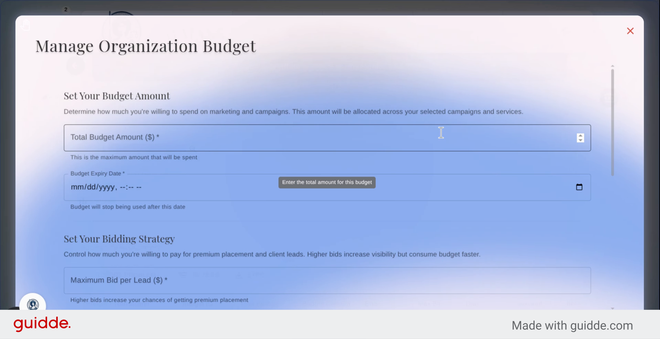Click the hand pointer icon at top left
Screen dimensions: 660x339
[x=26, y=24]
